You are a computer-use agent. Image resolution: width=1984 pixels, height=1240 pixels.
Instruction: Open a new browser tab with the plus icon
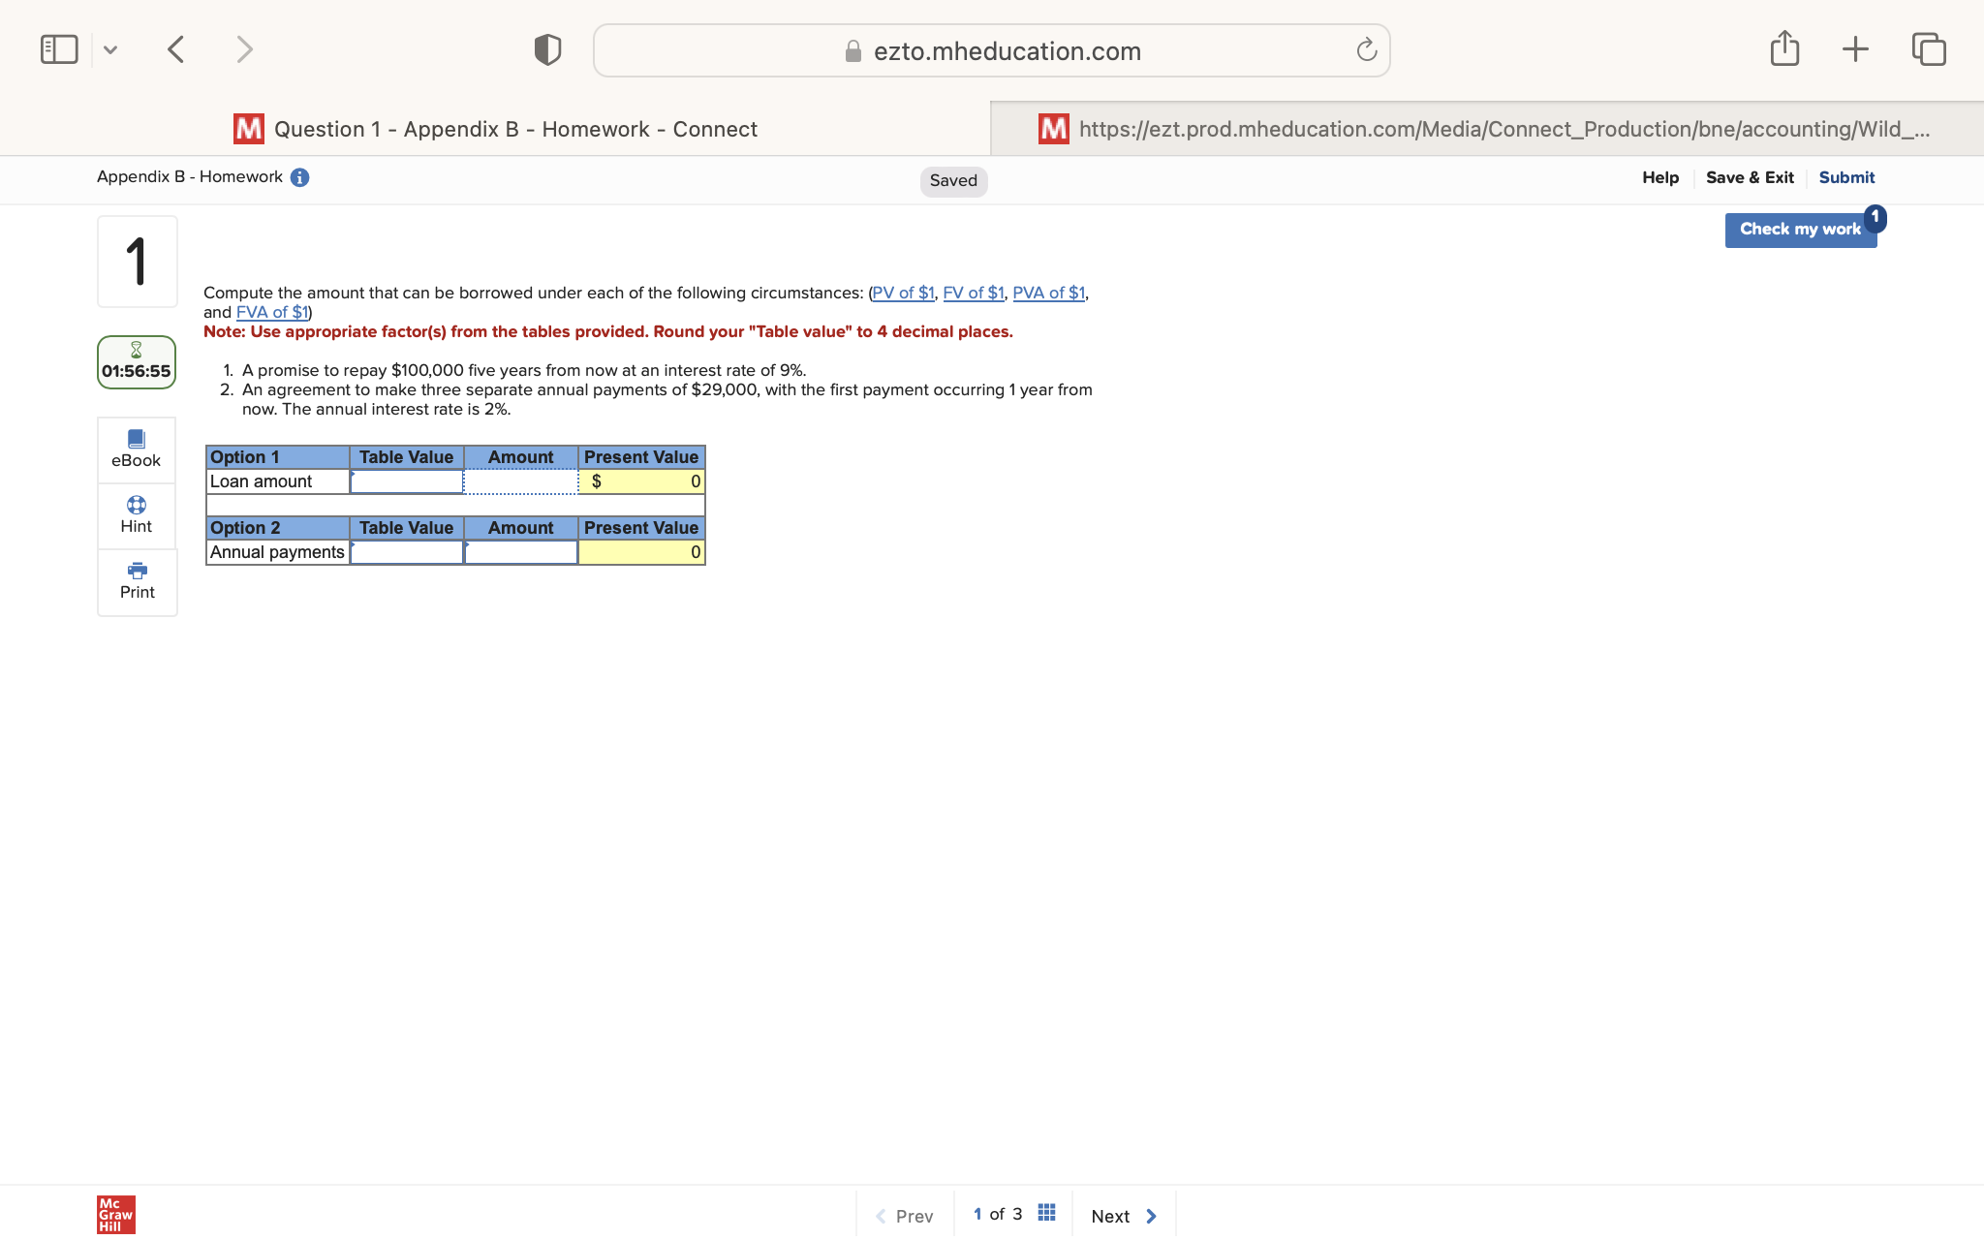pyautogui.click(x=1855, y=48)
